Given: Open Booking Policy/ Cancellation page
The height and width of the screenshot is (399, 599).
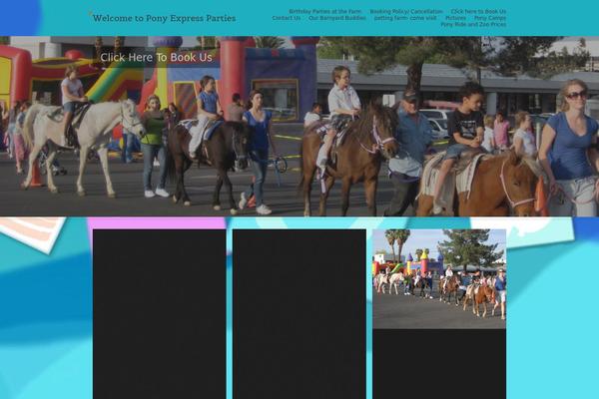Looking at the screenshot, I should [406, 11].
